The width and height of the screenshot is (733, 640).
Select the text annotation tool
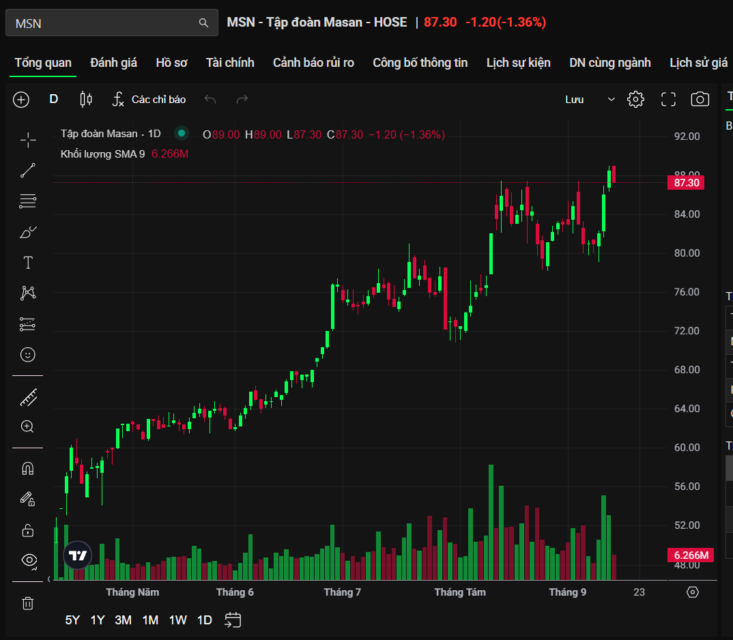pyautogui.click(x=28, y=263)
